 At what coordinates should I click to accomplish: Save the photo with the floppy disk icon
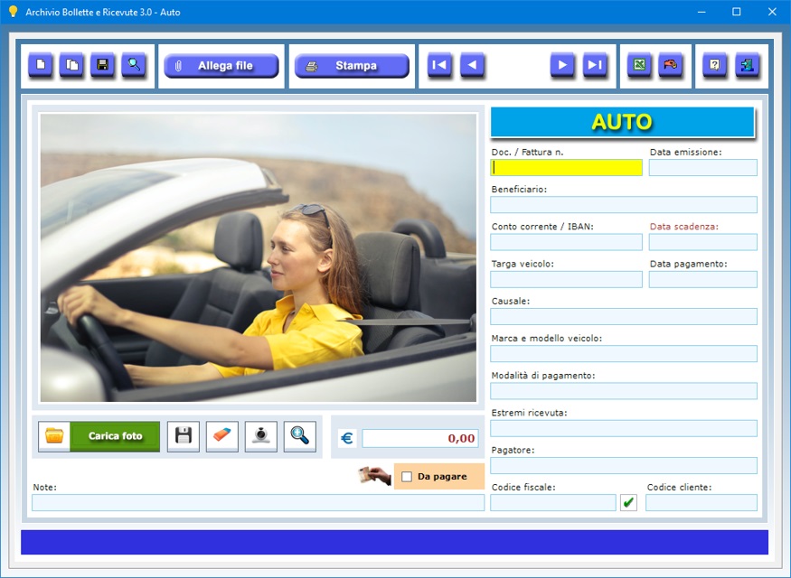(184, 436)
